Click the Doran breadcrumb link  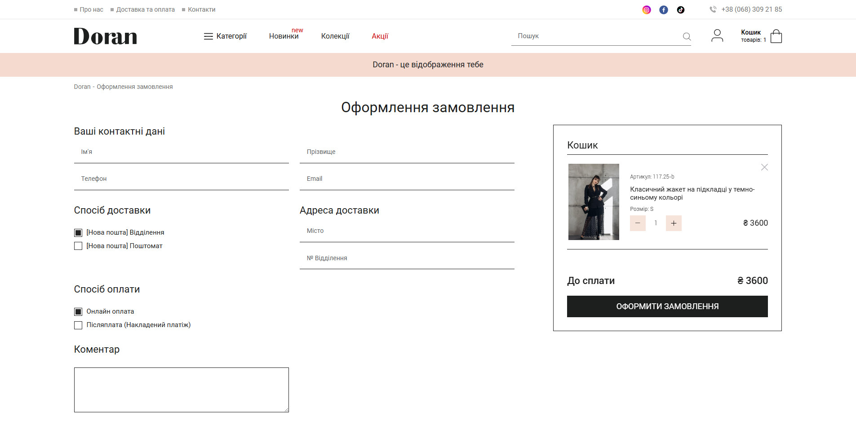click(x=82, y=87)
